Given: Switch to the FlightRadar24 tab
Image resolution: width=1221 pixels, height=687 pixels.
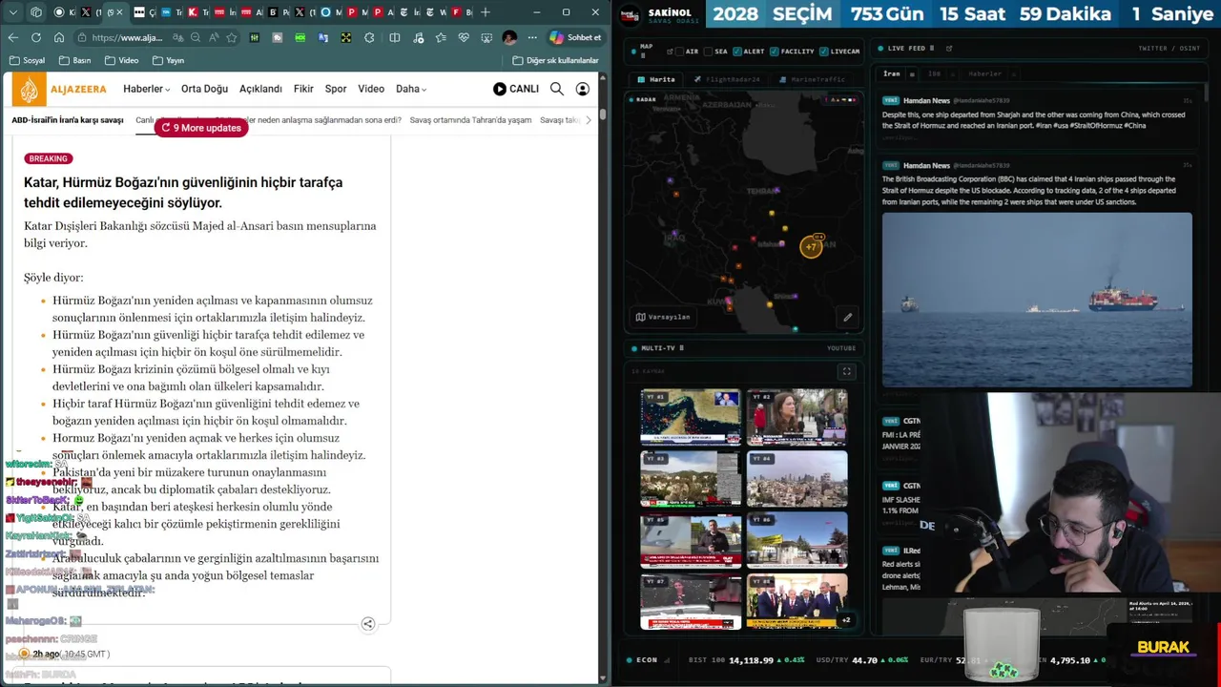Looking at the screenshot, I should click(x=727, y=79).
